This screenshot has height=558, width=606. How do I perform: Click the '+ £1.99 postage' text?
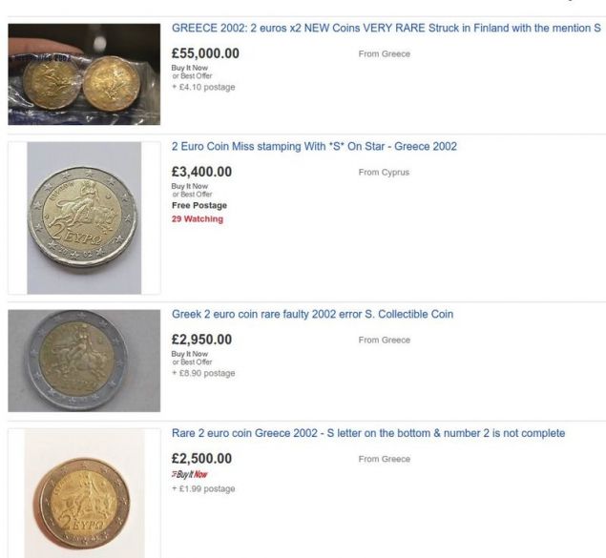pos(202,489)
